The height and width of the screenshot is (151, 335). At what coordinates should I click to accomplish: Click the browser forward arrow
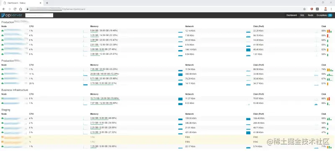tap(9, 9)
